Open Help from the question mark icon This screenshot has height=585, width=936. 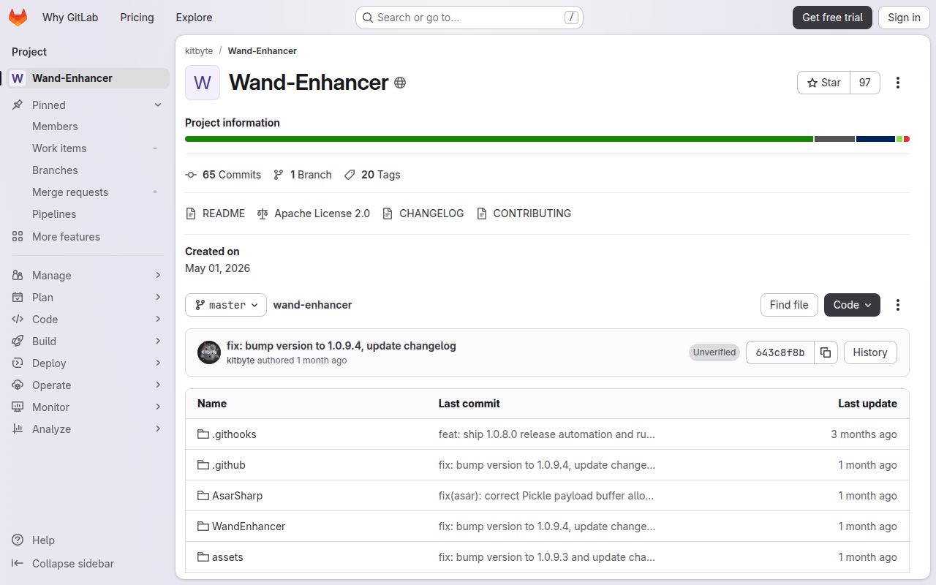click(x=18, y=540)
